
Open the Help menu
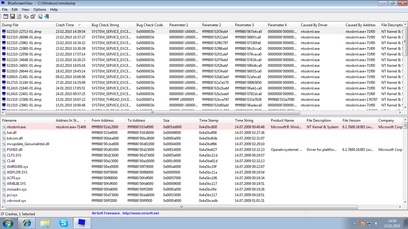54,10
